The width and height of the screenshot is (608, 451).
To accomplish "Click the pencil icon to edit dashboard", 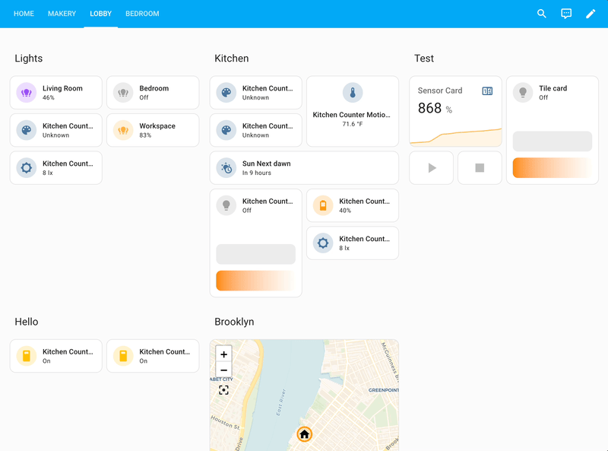I will [x=591, y=14].
